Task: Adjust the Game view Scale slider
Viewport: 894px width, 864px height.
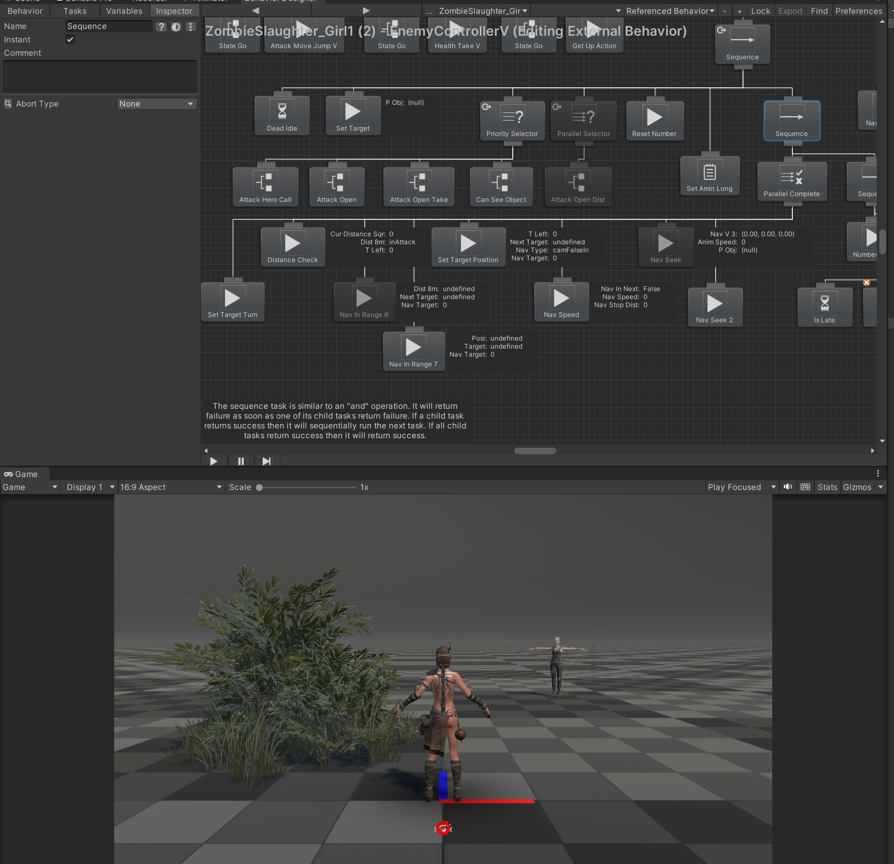Action: tap(306, 487)
